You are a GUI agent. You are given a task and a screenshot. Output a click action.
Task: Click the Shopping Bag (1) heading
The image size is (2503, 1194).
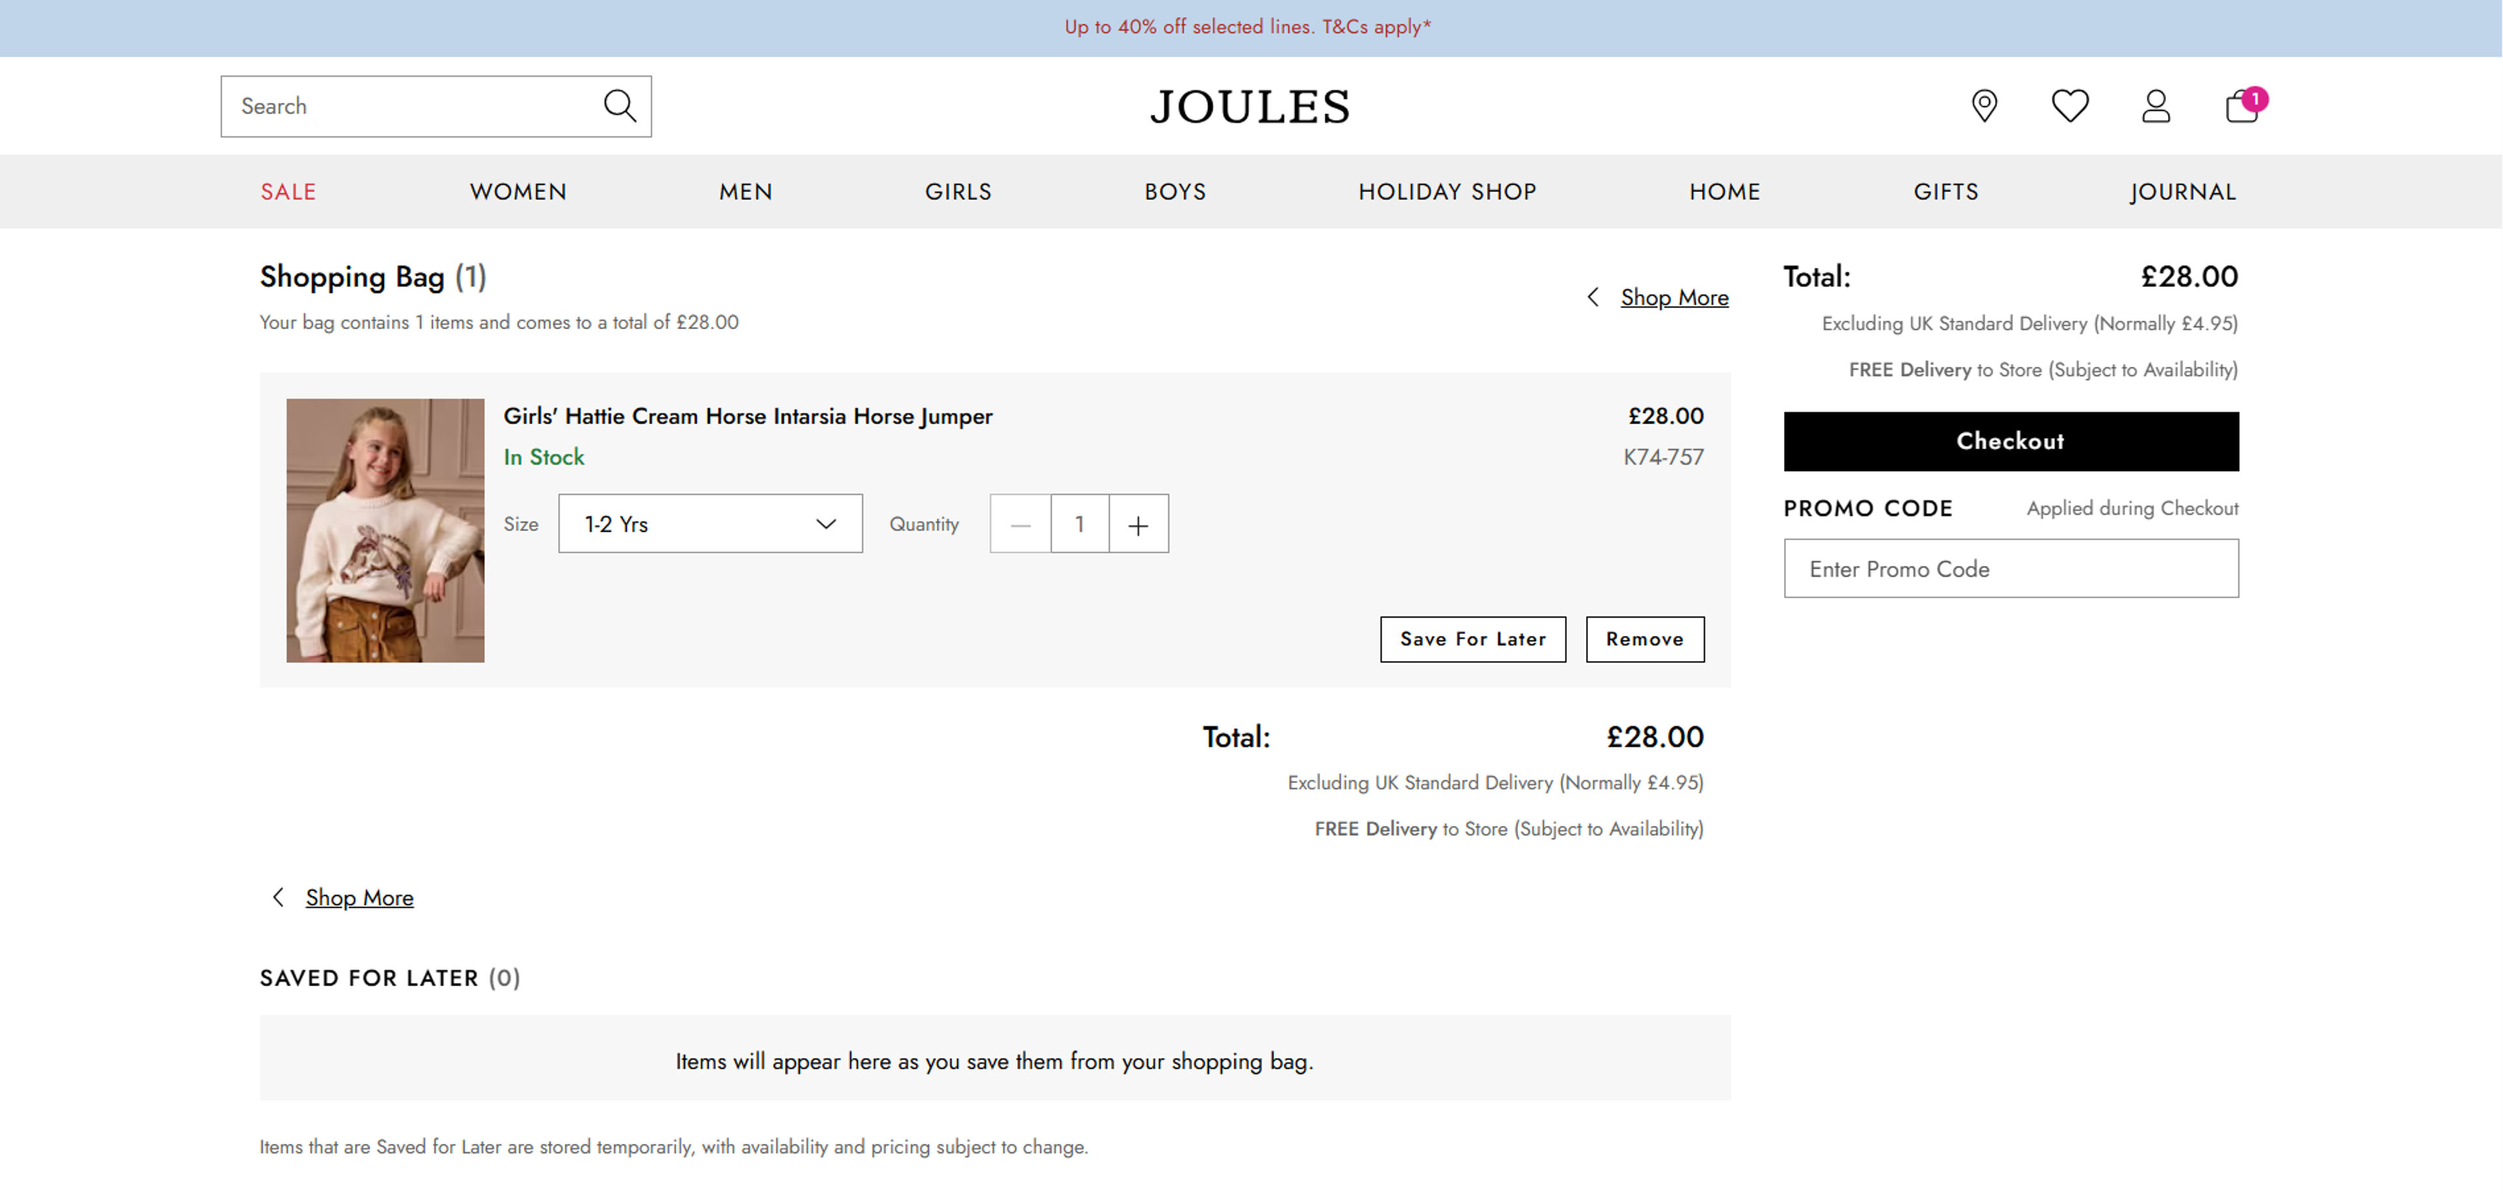click(373, 277)
